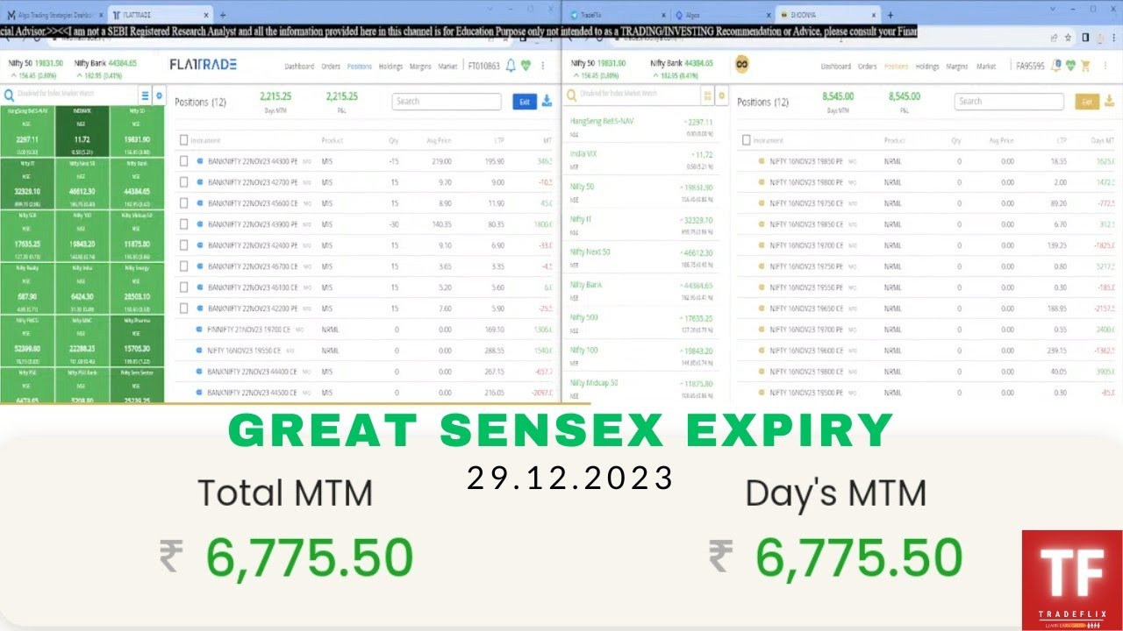The width and height of the screenshot is (1123, 631).
Task: Select Nifty Midcap 50 in Shoonya watchlist
Action: (x=643, y=388)
